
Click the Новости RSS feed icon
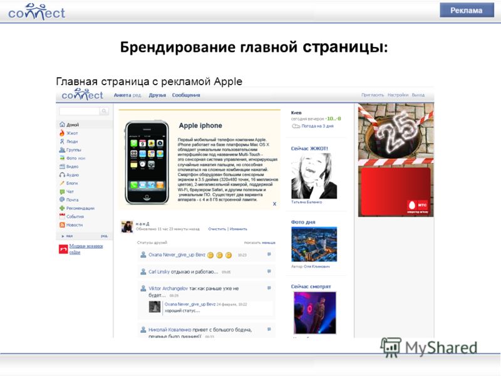click(62, 225)
